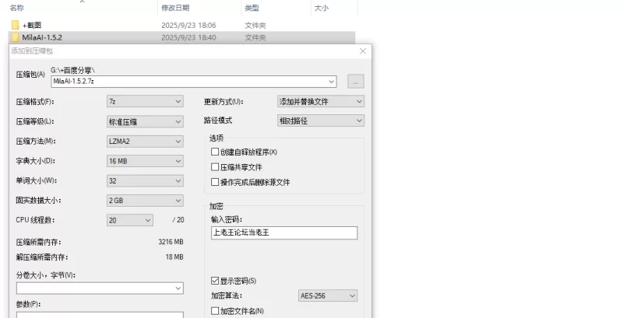Click the MilaAI-1.5.2 folder icon

(x=15, y=37)
